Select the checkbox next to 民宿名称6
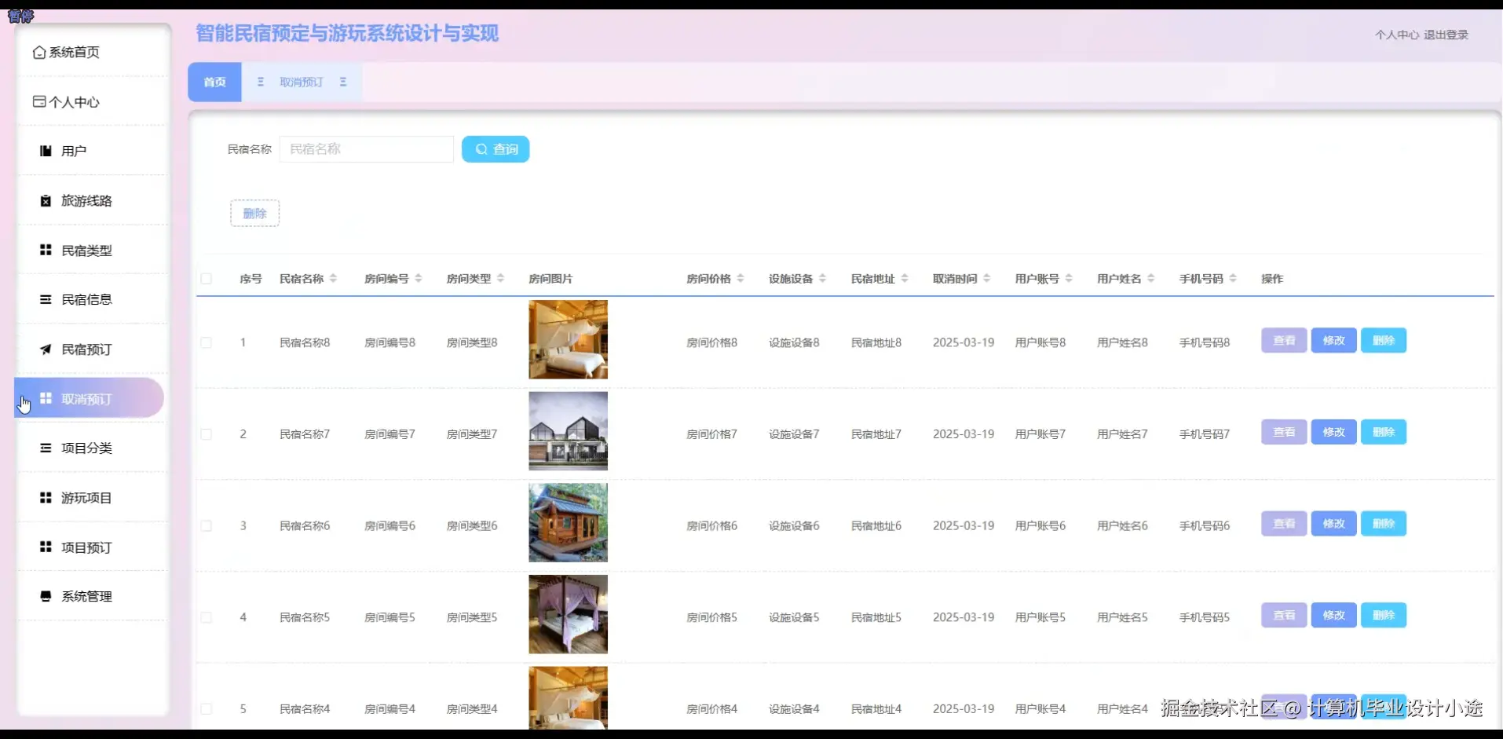The image size is (1503, 739). click(x=207, y=525)
